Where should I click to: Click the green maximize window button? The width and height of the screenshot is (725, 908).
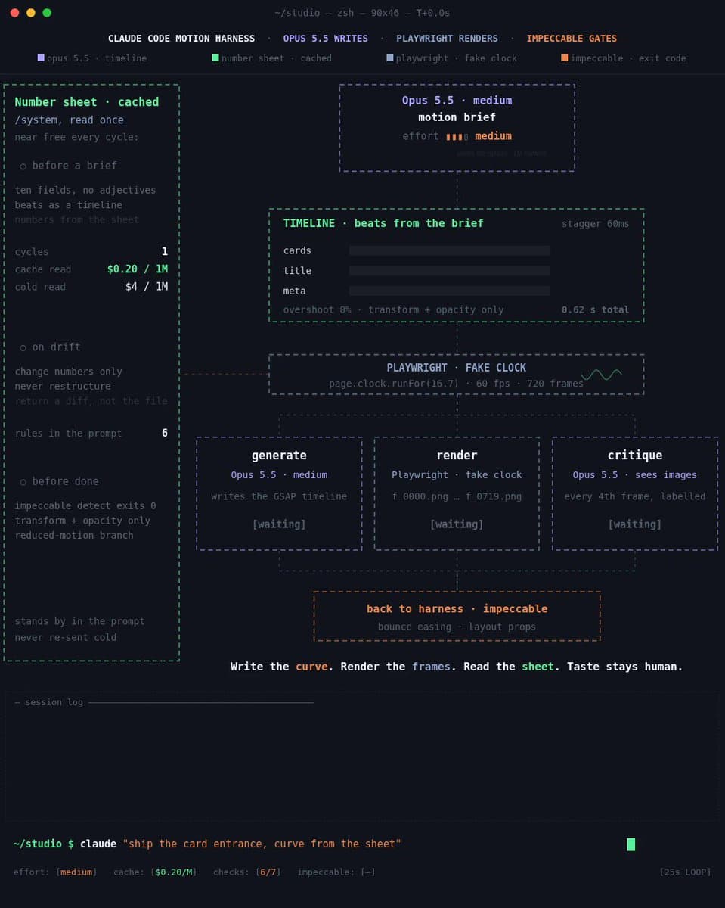47,12
